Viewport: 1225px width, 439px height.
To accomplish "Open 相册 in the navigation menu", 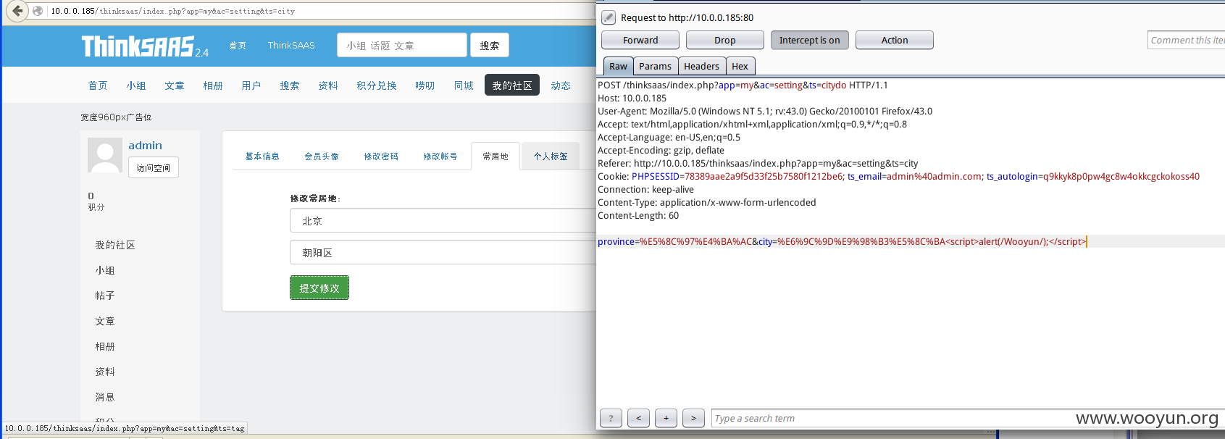I will 213,85.
